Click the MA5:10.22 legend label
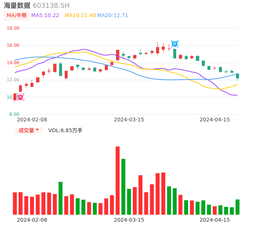Viewport: 255px width, 225px height. [x=45, y=16]
